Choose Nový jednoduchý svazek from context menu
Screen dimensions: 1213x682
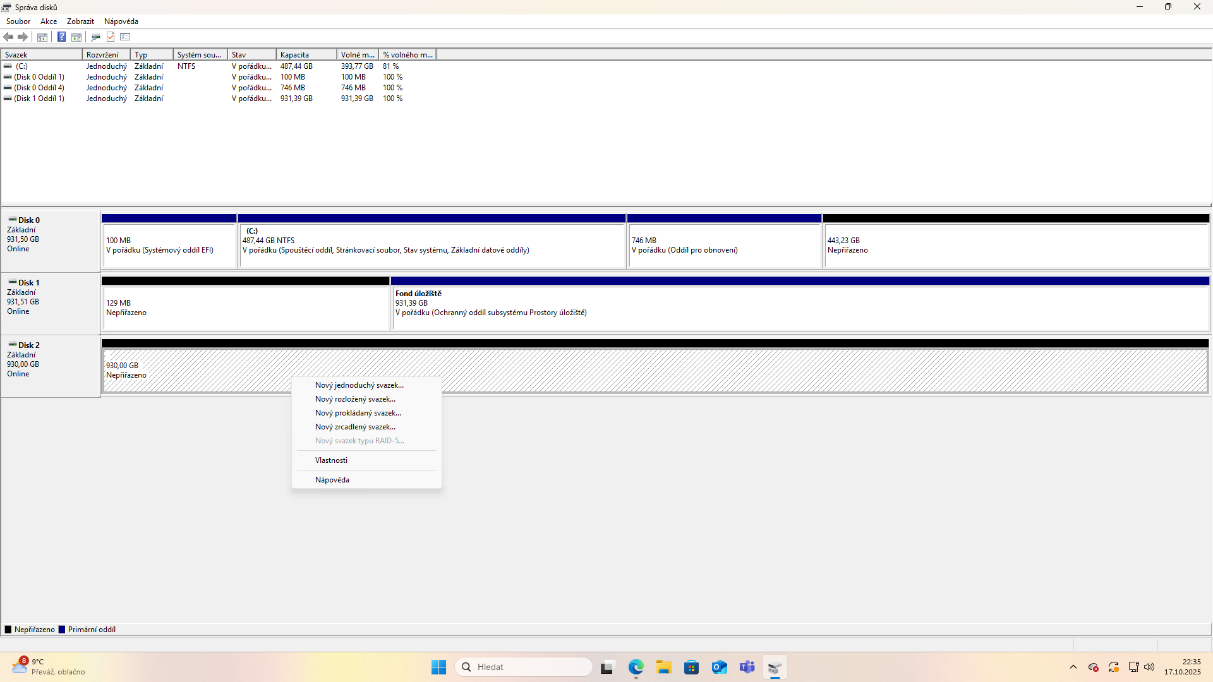click(x=359, y=385)
